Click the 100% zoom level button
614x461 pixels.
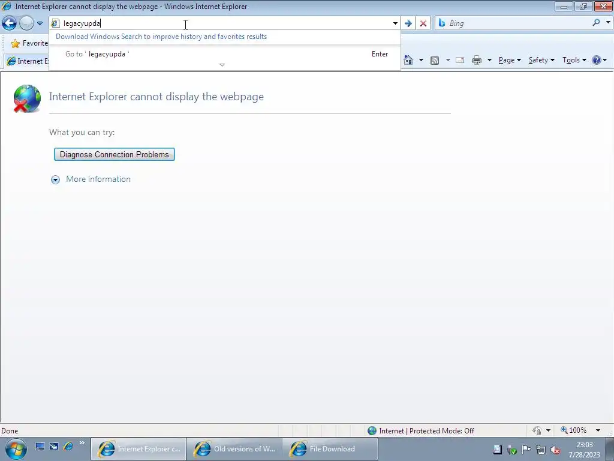(x=574, y=430)
